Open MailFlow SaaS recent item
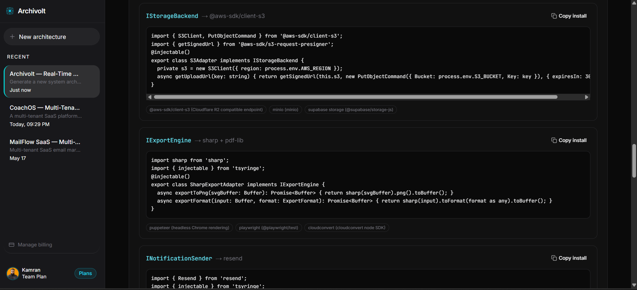 pyautogui.click(x=52, y=150)
